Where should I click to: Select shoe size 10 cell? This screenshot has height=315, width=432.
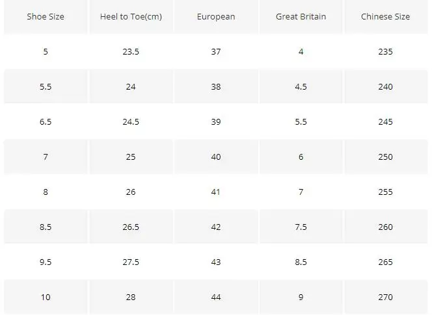46,297
